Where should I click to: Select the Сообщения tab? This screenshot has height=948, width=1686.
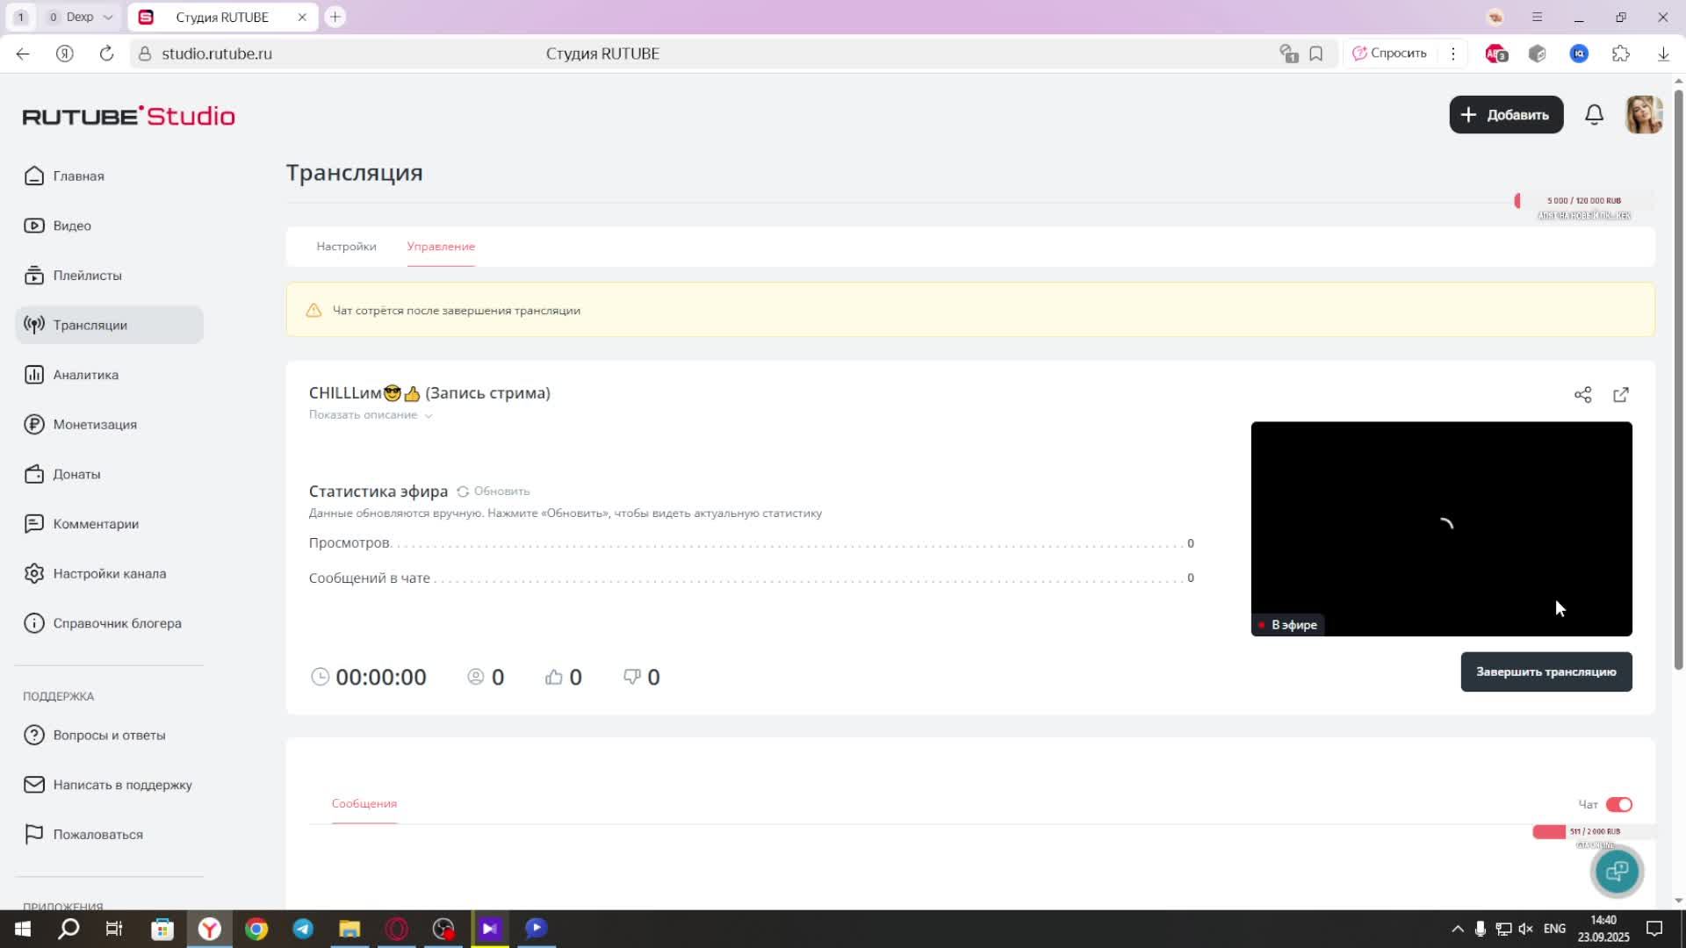pos(364,803)
